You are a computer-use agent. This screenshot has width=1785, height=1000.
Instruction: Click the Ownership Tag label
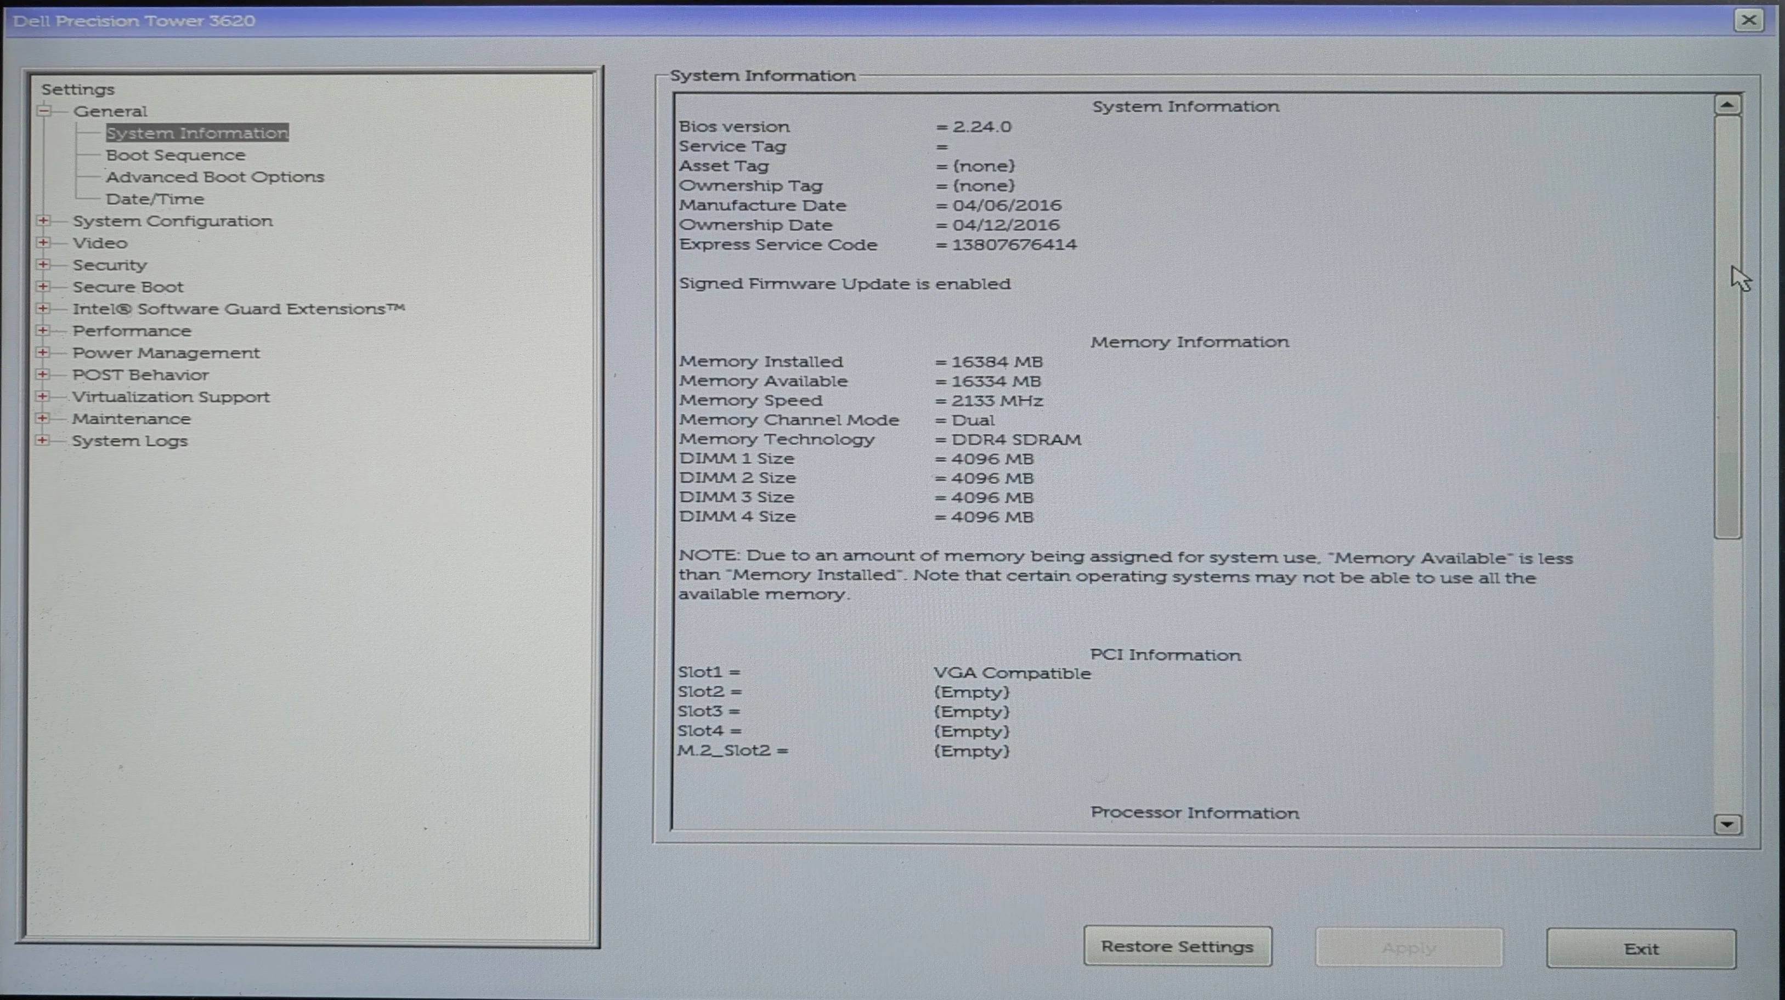[751, 186]
